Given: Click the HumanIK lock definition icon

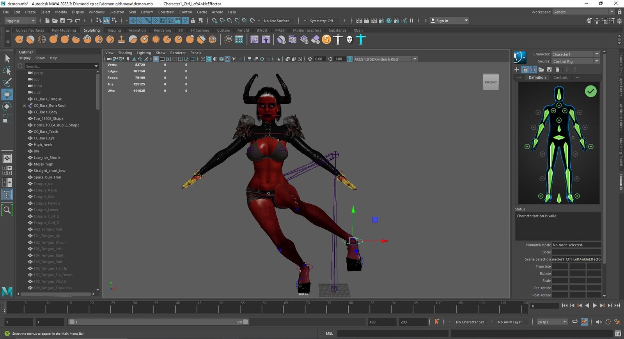Looking at the screenshot, I should click(x=525, y=70).
